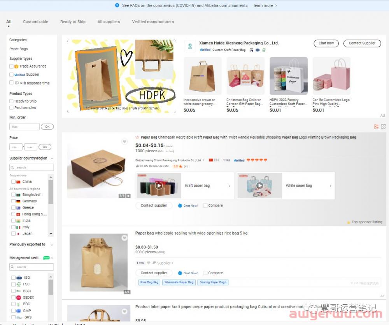Click the management certification list scrollbar

click(x=51, y=287)
